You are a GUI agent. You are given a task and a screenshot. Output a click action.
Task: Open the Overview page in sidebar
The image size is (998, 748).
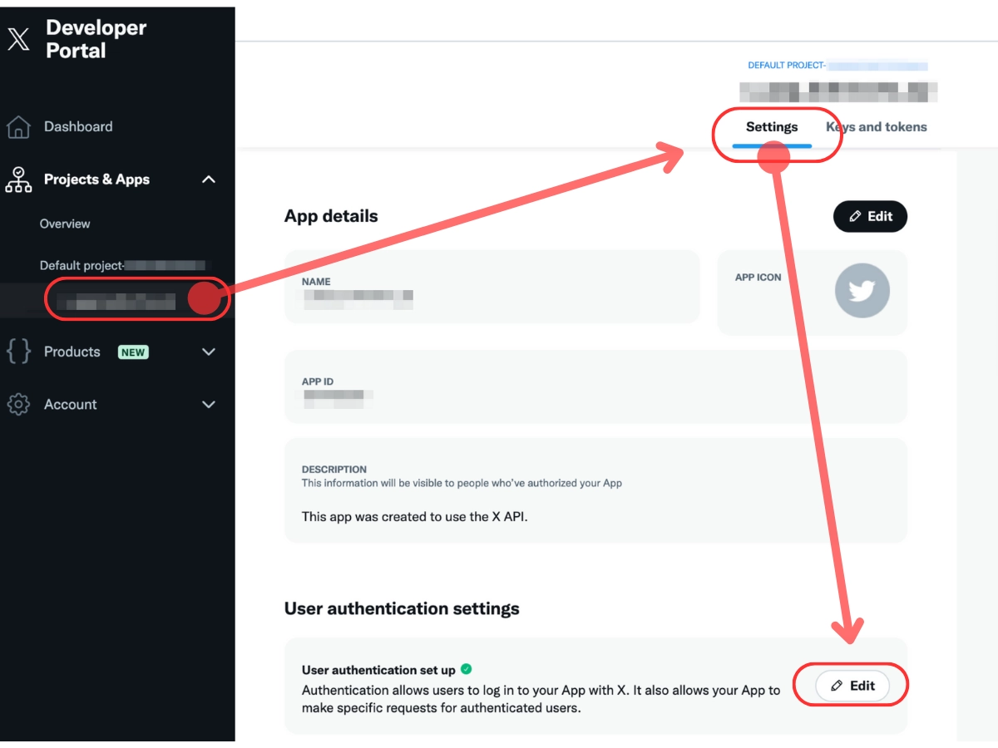click(65, 224)
